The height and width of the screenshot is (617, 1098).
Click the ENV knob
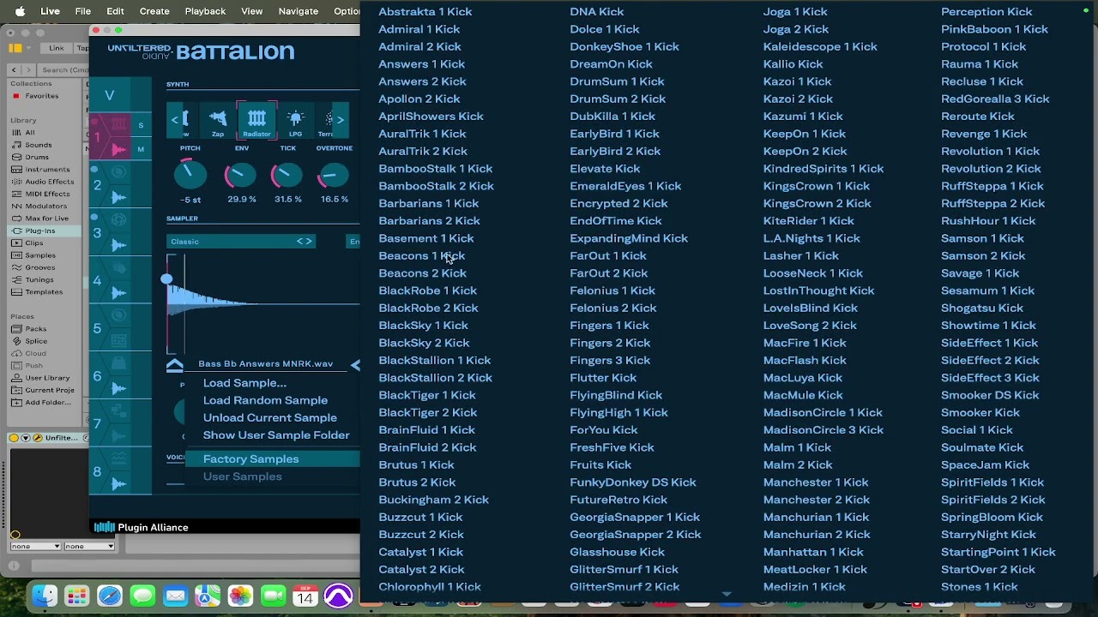pos(241,175)
